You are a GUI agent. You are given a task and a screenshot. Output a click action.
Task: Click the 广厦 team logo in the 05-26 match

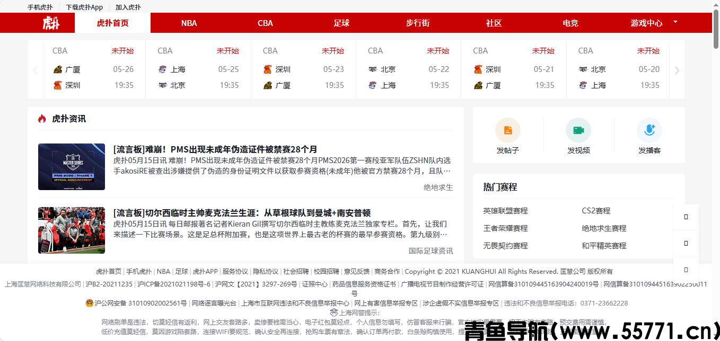click(x=58, y=69)
